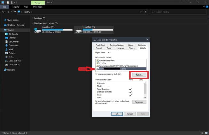Switch to details view in status bar

point(202,133)
